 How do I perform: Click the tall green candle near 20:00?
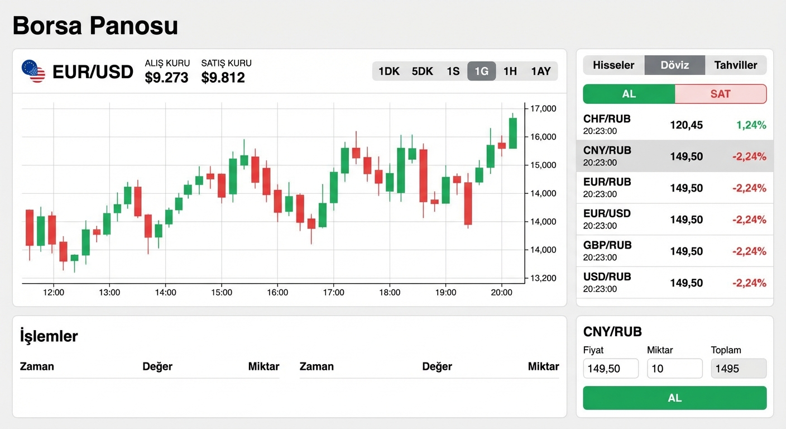pyautogui.click(x=512, y=133)
